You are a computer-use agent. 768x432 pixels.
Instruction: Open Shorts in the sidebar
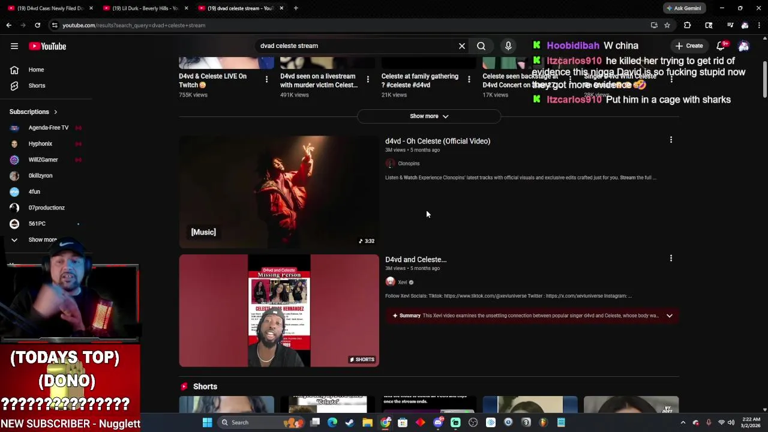tap(37, 86)
